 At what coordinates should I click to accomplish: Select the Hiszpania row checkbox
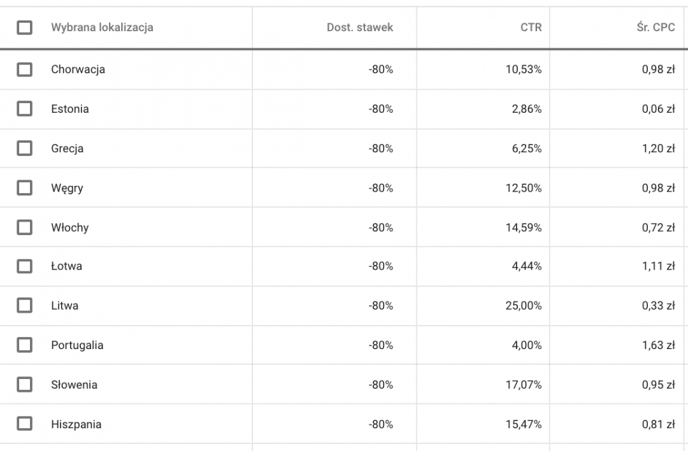24,424
